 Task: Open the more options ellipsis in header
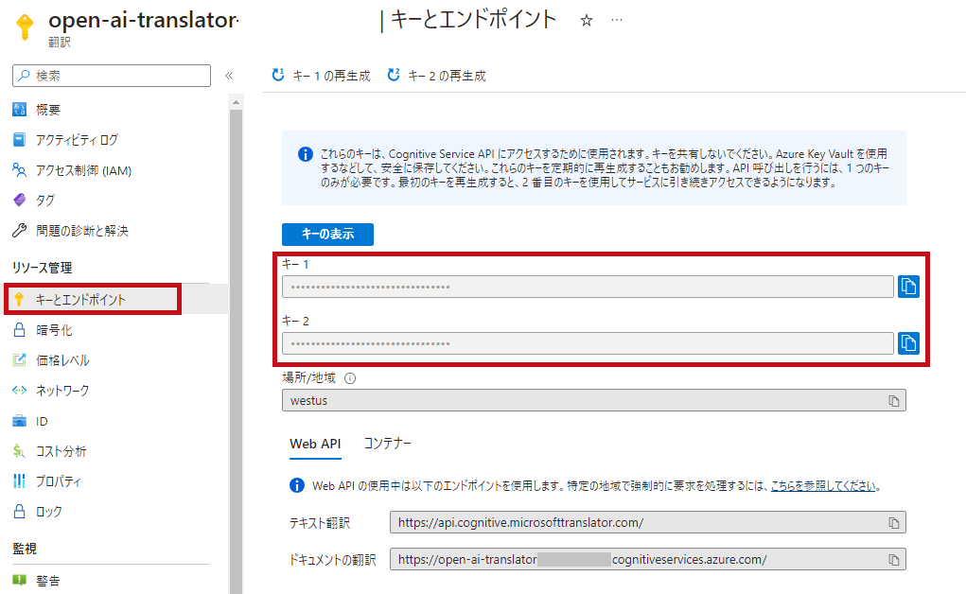pos(617,20)
